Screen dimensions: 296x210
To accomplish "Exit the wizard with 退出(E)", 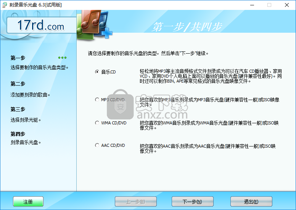I will pyautogui.click(x=251, y=202).
